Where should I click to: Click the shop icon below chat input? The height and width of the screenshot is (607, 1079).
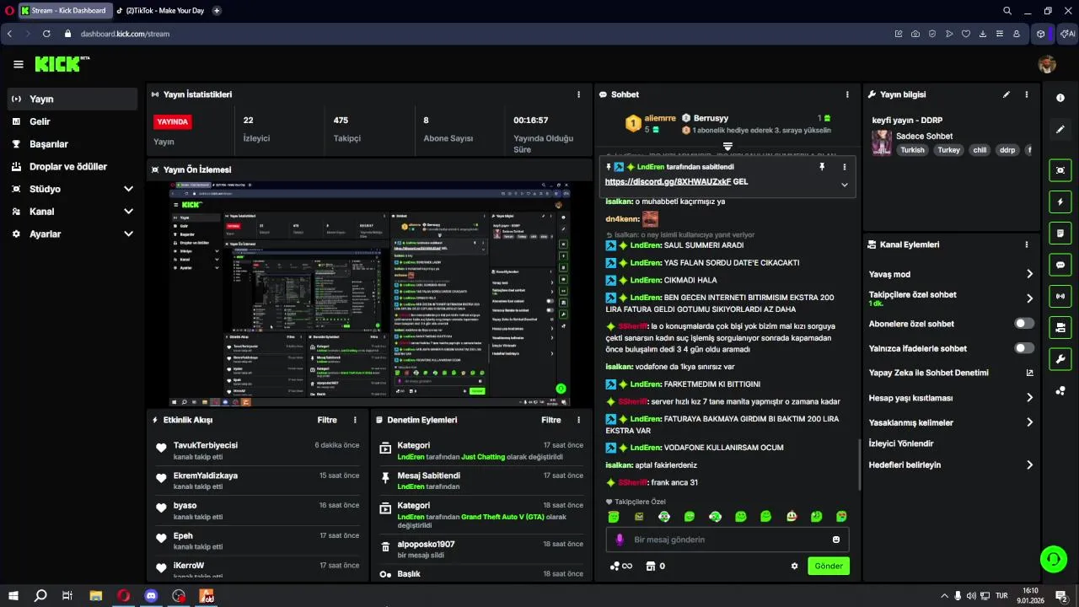pos(650,567)
